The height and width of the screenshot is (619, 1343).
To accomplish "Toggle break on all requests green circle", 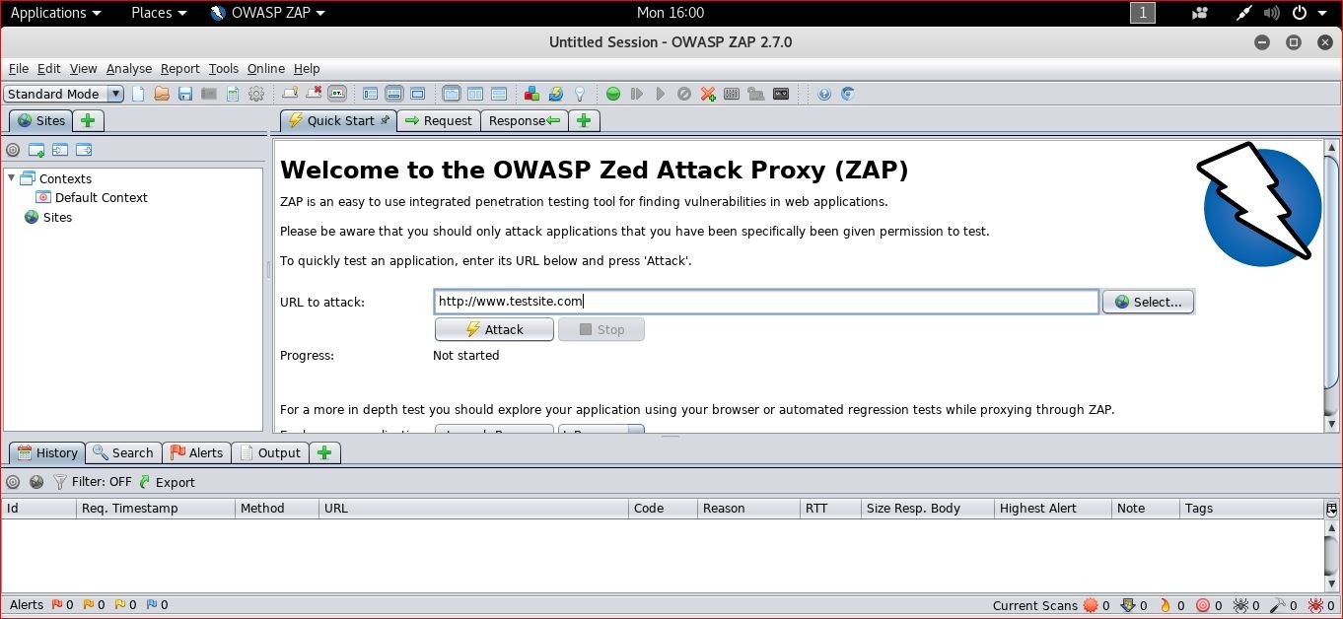I will [x=613, y=94].
